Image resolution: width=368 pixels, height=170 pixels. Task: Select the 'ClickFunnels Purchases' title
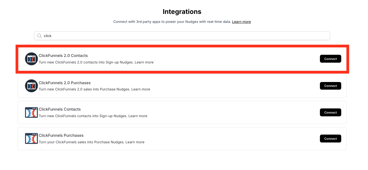pyautogui.click(x=61, y=135)
